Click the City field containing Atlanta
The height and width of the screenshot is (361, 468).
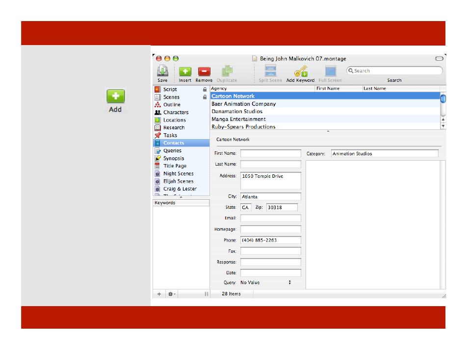pyautogui.click(x=271, y=197)
